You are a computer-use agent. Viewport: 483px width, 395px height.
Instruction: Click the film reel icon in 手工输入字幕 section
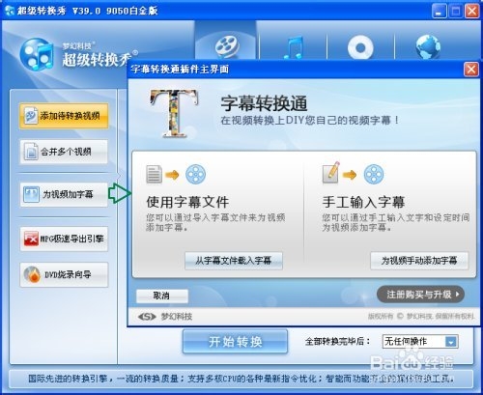tap(374, 174)
